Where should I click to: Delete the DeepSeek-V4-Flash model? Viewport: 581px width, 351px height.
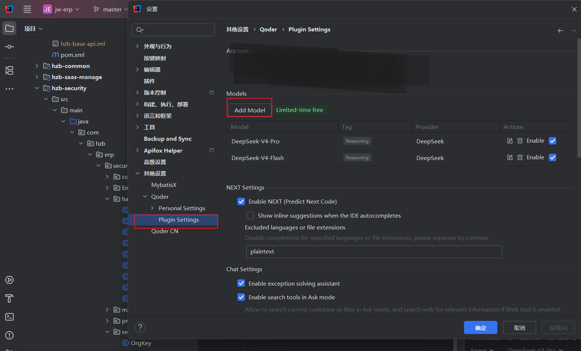coord(520,157)
